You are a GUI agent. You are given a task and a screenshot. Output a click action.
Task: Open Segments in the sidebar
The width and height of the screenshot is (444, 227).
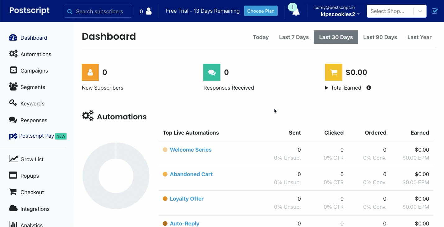tap(33, 87)
